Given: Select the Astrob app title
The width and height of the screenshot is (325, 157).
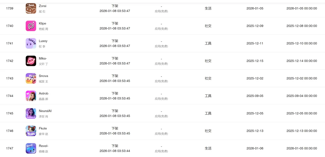Looking at the screenshot, I should [44, 94].
